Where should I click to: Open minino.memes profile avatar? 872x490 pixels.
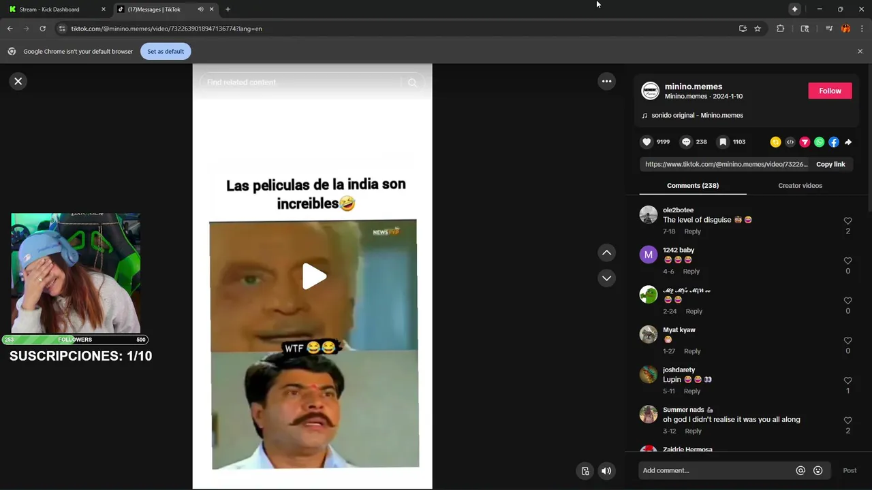651,91
